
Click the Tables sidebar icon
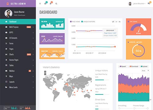click(x=6, y=65)
